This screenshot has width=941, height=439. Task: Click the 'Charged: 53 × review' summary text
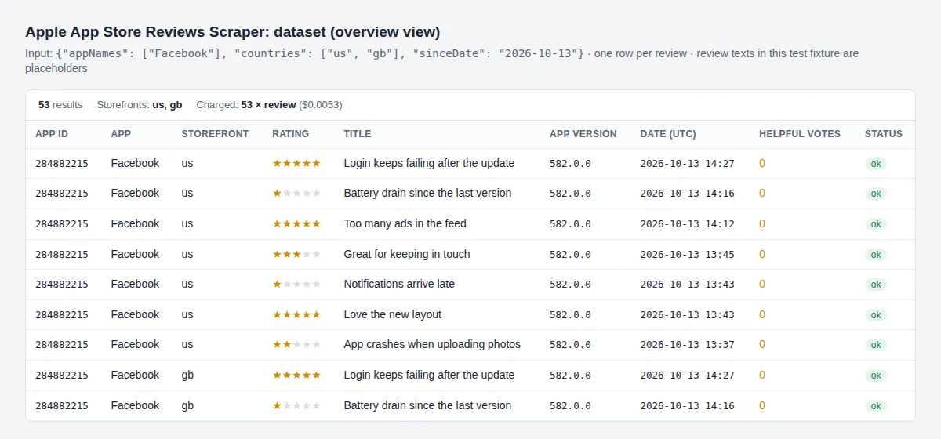tap(246, 105)
